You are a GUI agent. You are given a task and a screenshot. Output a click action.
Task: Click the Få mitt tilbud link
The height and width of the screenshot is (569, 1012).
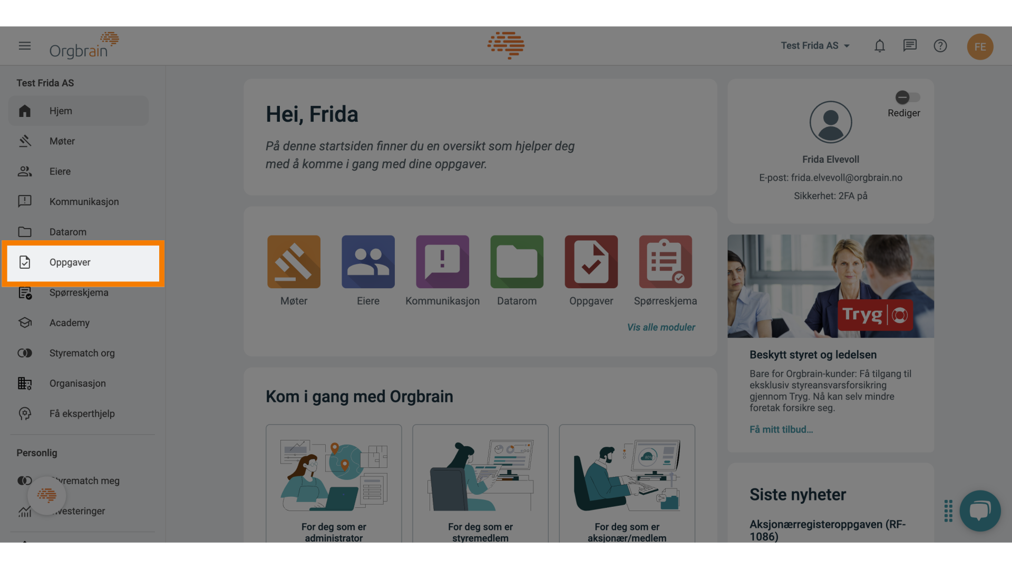(781, 429)
